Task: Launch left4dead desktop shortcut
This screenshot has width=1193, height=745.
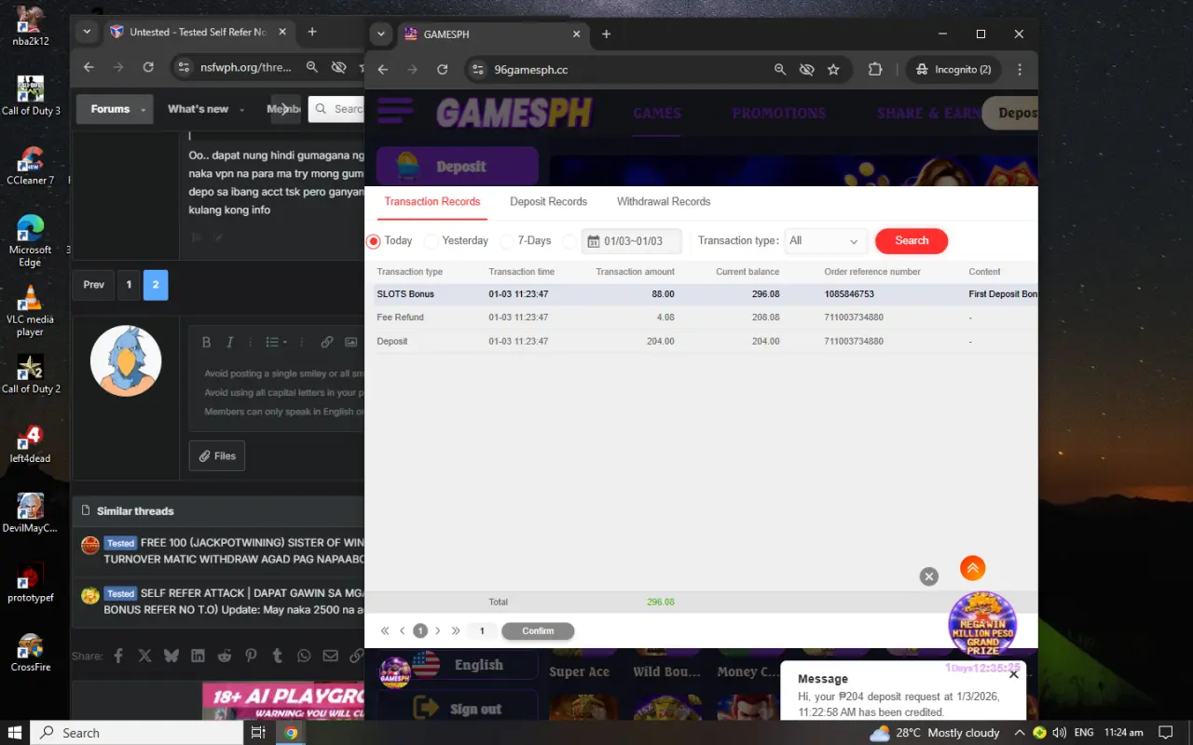Action: (30, 444)
